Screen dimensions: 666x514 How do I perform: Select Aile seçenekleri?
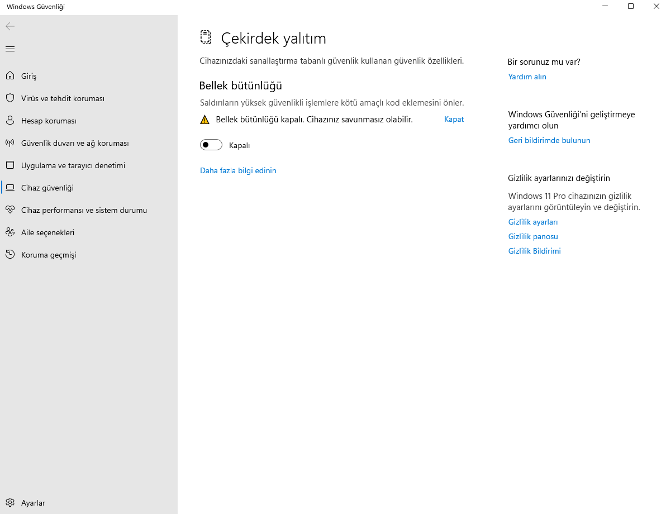point(89,232)
